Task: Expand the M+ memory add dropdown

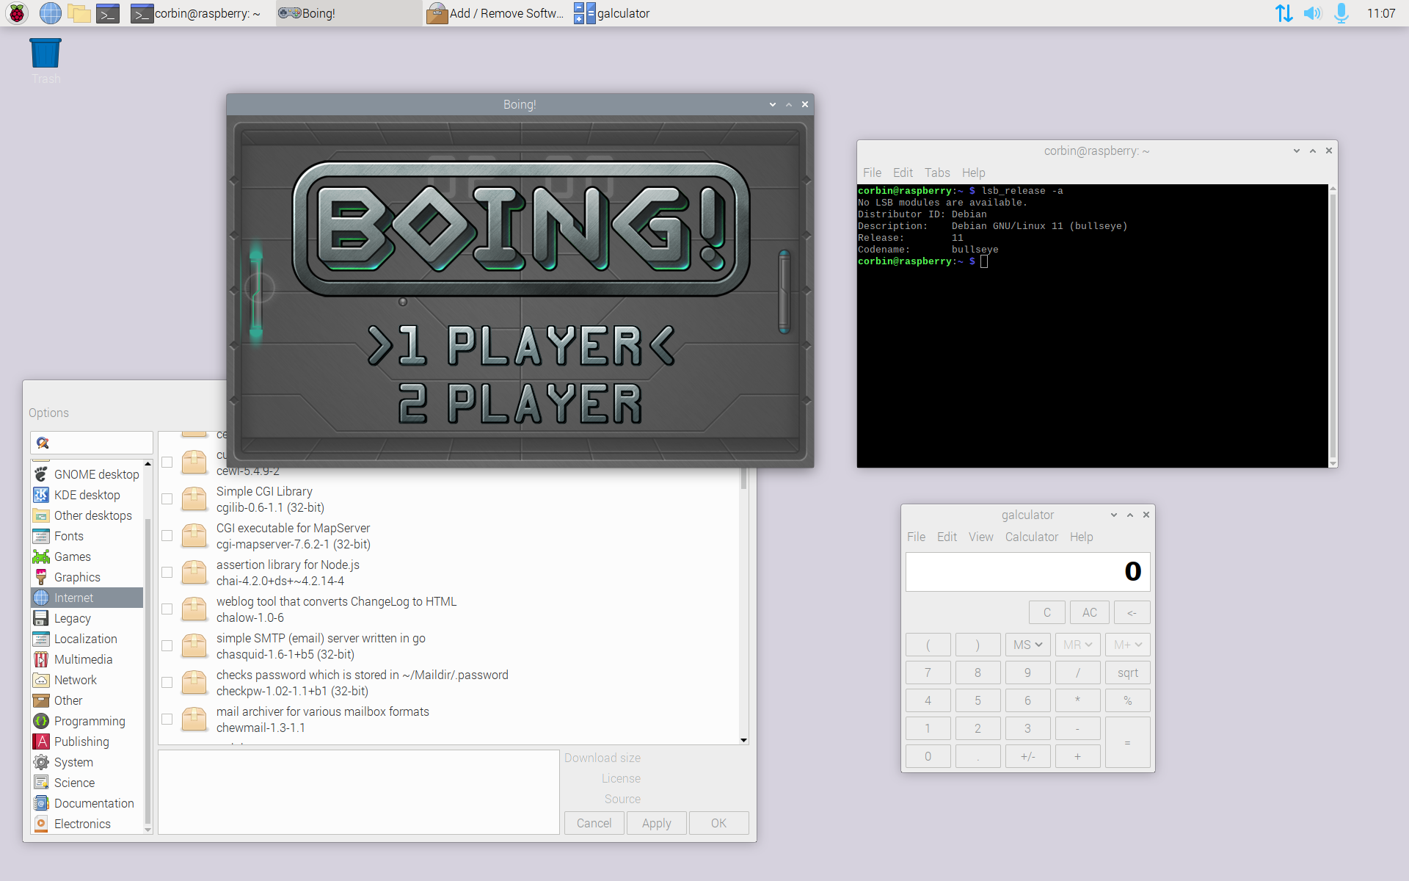Action: (1127, 645)
